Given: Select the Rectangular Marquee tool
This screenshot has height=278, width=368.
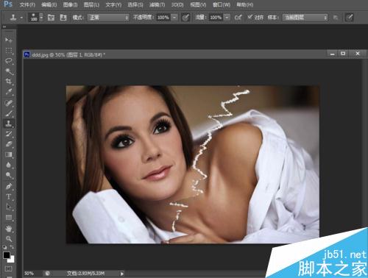Looking at the screenshot, I should 9,51.
